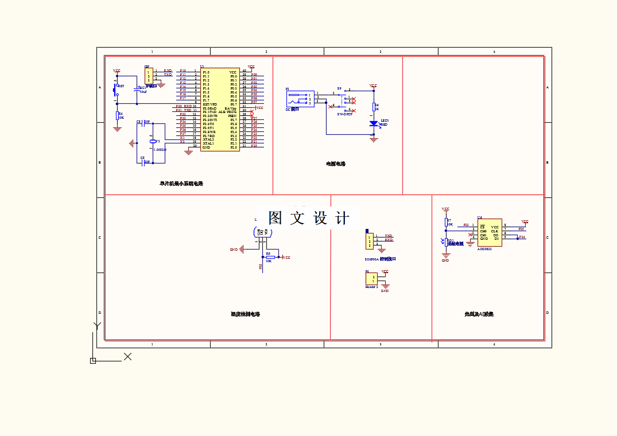Select resistor R4 below the reset switch

(x=117, y=115)
